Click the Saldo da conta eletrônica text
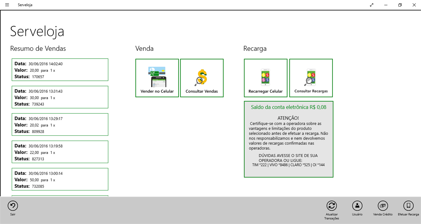This screenshot has width=421, height=224. (289, 107)
